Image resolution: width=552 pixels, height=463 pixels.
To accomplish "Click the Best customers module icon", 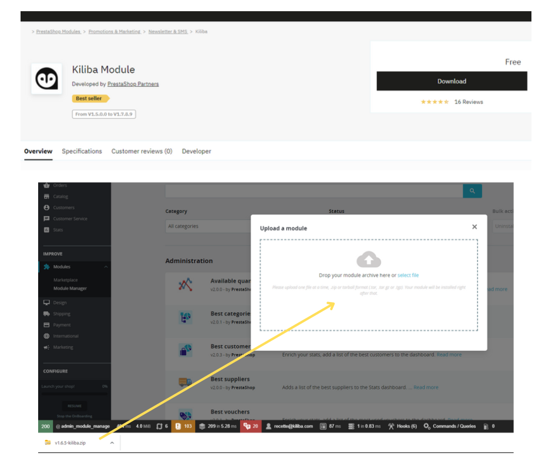I will [185, 350].
